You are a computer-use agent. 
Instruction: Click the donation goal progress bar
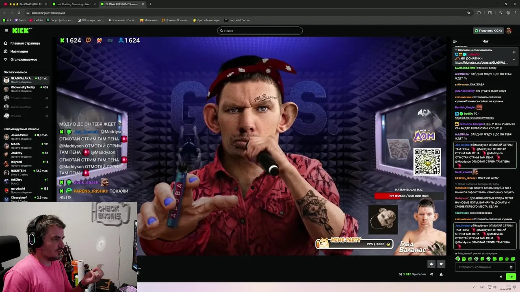point(409,196)
